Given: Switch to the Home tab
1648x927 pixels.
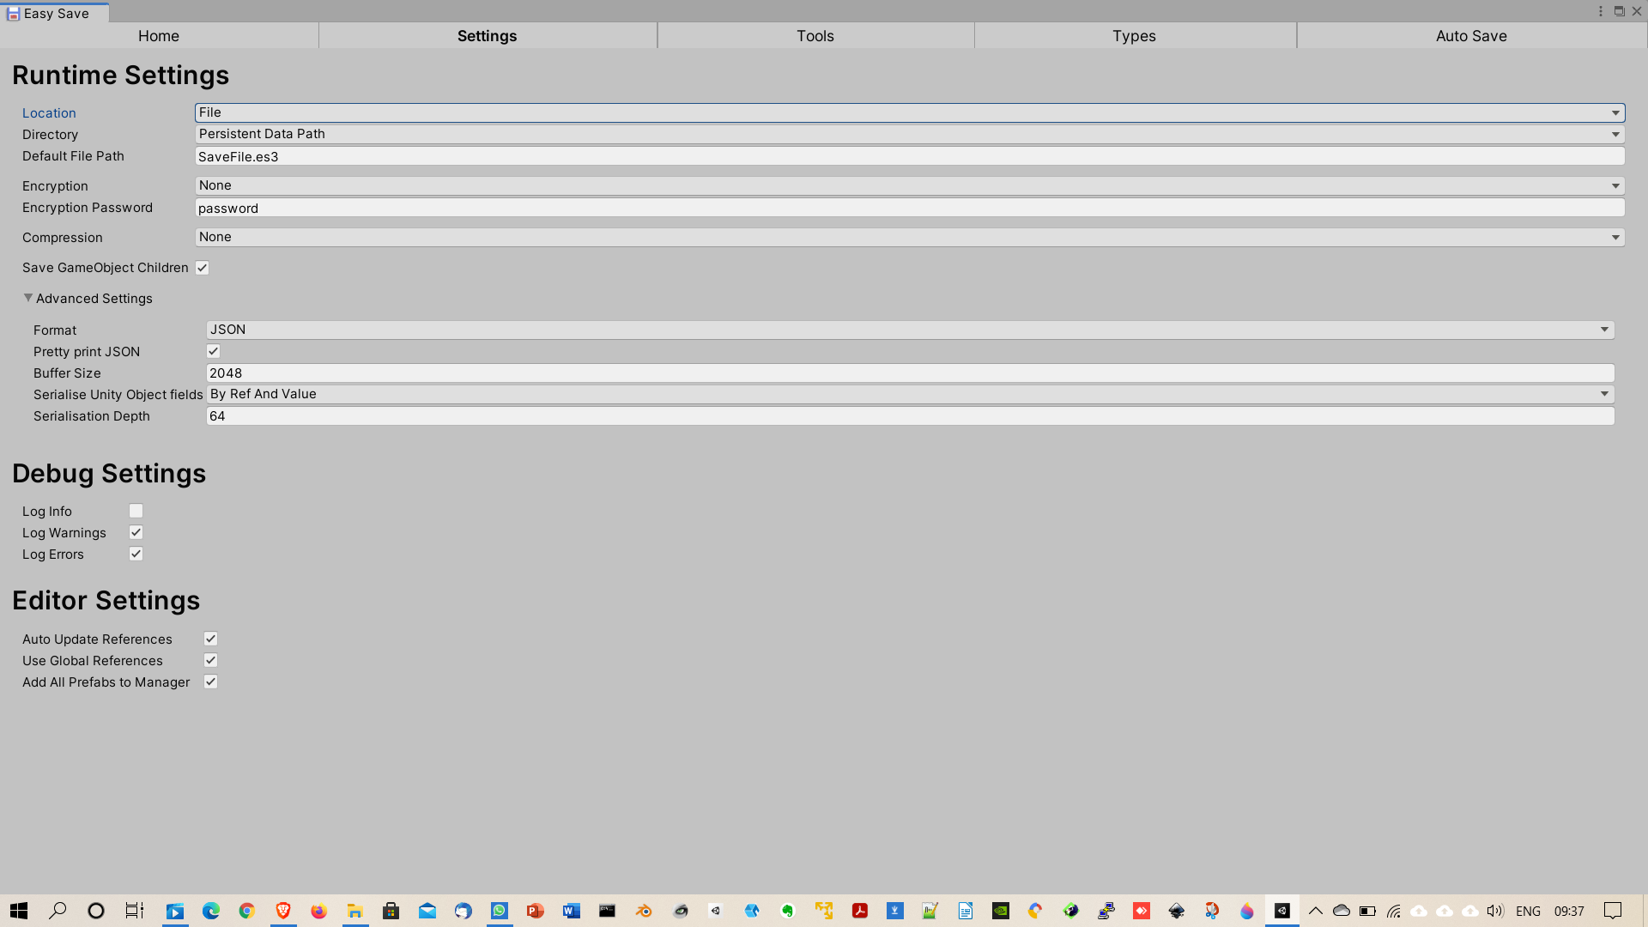Looking at the screenshot, I should pyautogui.click(x=159, y=36).
